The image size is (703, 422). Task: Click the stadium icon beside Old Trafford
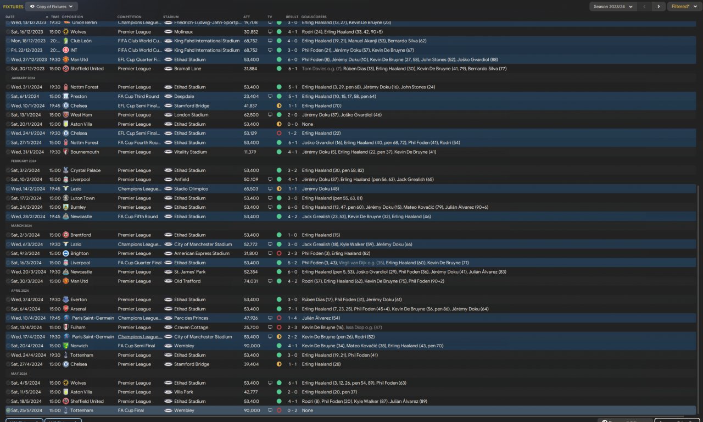[168, 281]
